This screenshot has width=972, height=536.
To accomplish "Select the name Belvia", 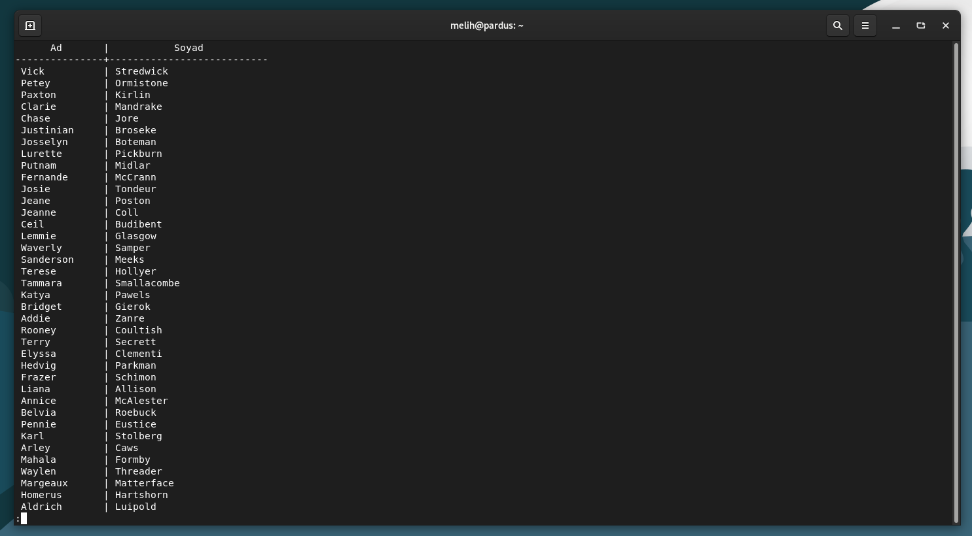I will coord(39,412).
